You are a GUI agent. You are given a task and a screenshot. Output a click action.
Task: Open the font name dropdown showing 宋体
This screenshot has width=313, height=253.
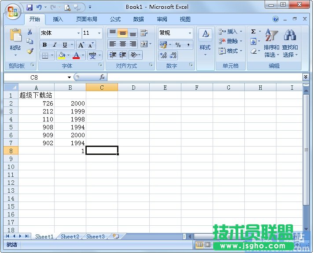tap(78, 33)
